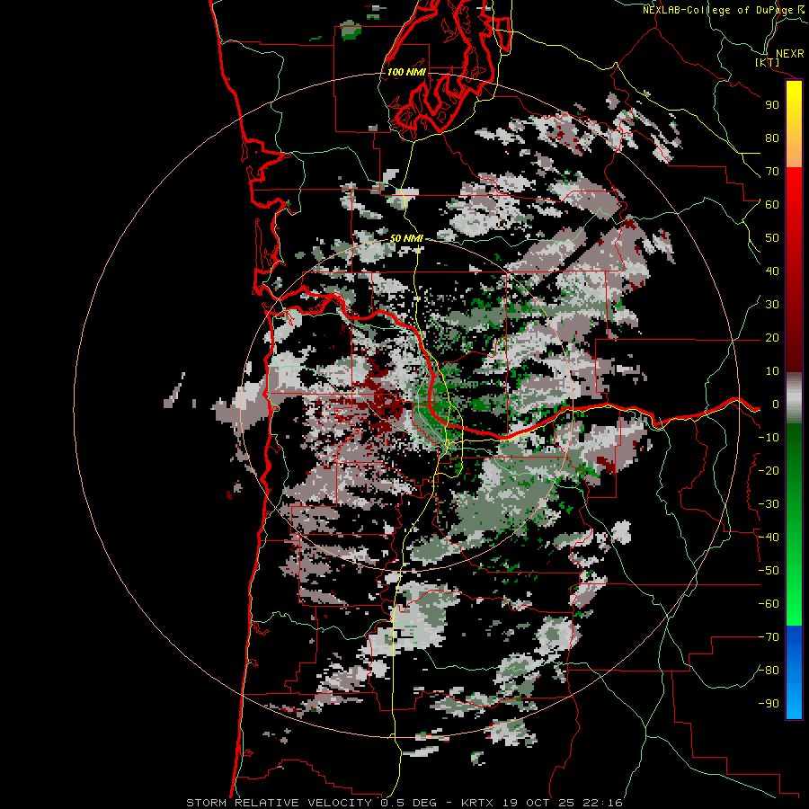Image resolution: width=809 pixels, height=809 pixels.
Task: Click the "KRTX" station identifier in the footer
Action: [477, 803]
